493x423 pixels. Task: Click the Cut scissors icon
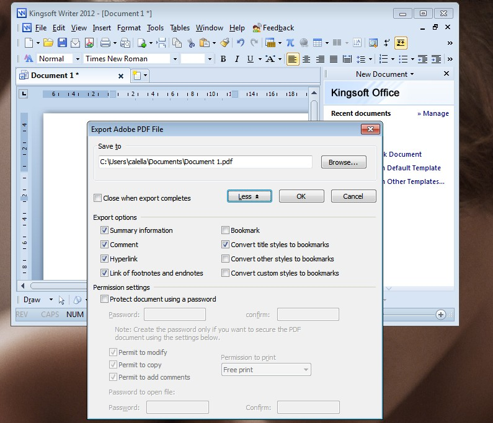coord(191,43)
